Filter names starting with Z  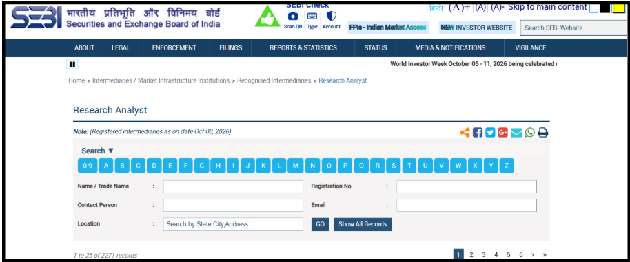click(x=507, y=166)
